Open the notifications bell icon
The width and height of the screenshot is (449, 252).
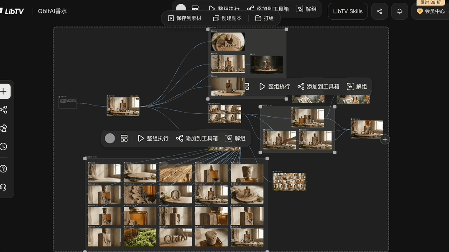[x=399, y=11]
